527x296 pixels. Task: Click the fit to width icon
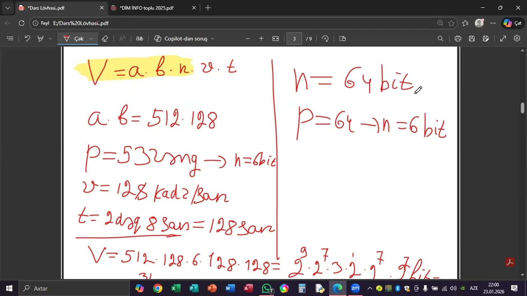275,39
